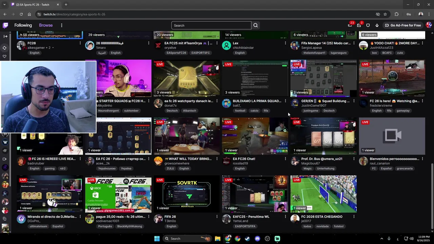Click the Chrome address bar URL
Screen dimensions: 434x244
[74, 14]
